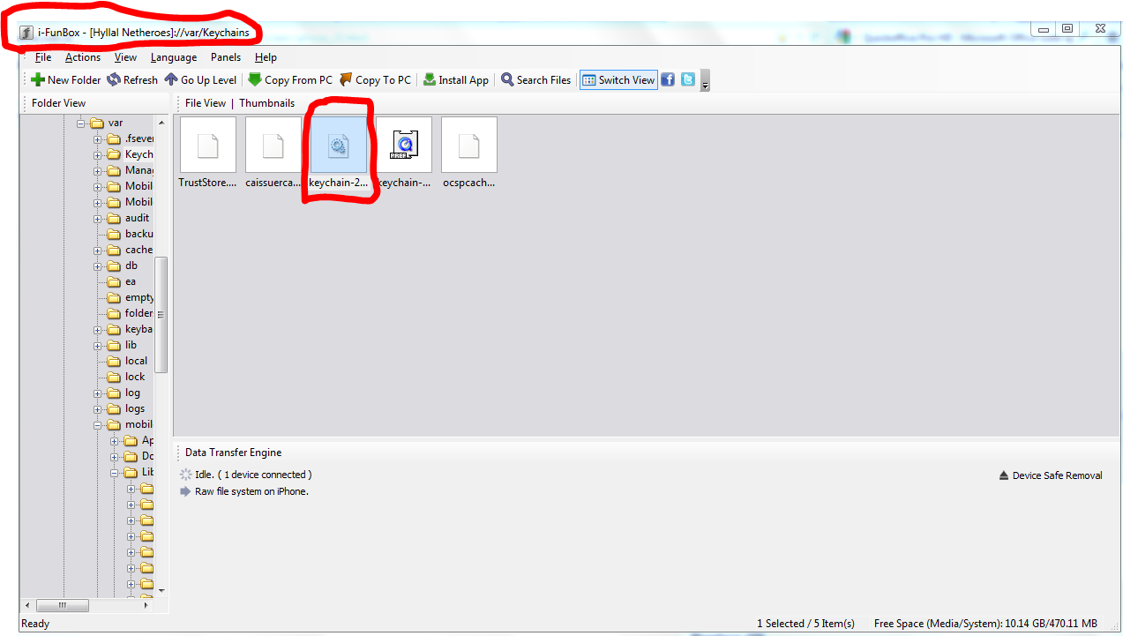
Task: Expand the logs folder node
Action: point(98,408)
